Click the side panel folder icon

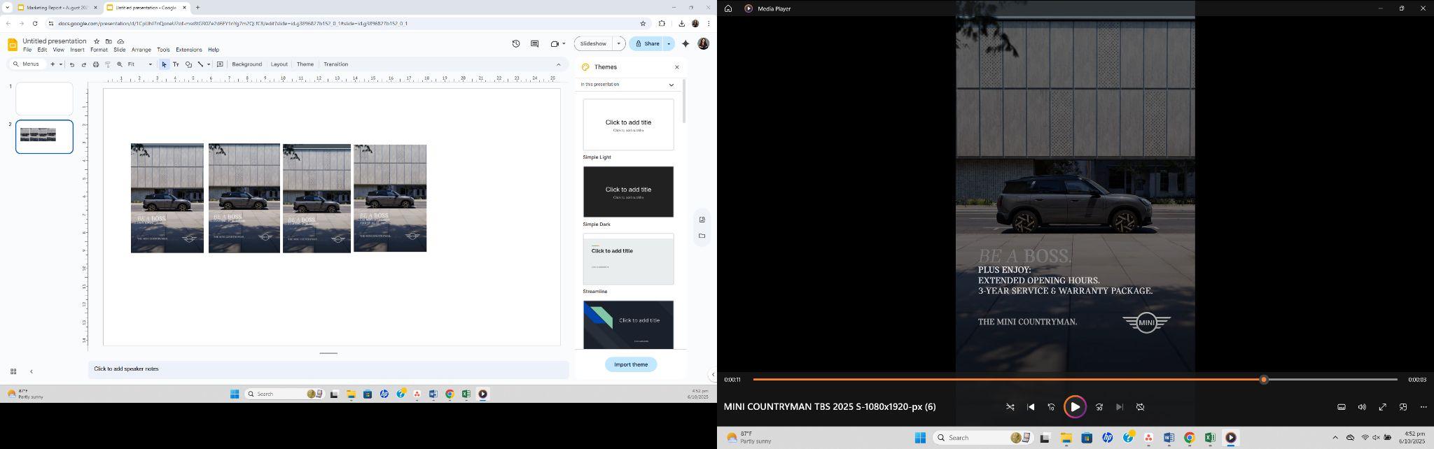[x=702, y=236]
